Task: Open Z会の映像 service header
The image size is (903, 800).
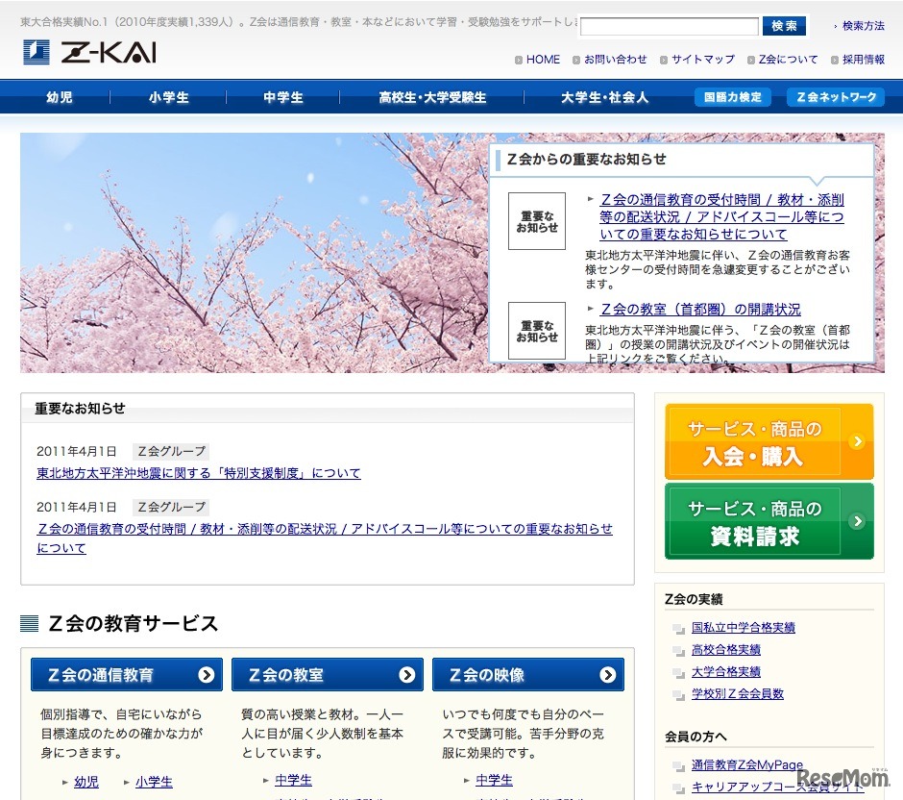Action: (528, 674)
